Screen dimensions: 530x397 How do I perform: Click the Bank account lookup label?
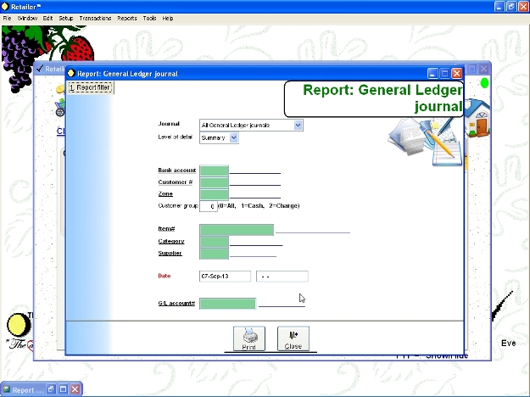pos(176,171)
